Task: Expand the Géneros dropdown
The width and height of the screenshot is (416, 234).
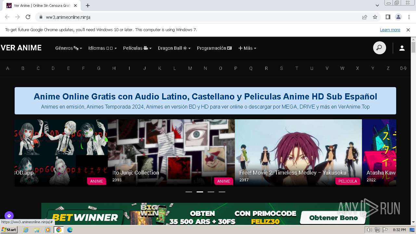Action: (x=69, y=48)
